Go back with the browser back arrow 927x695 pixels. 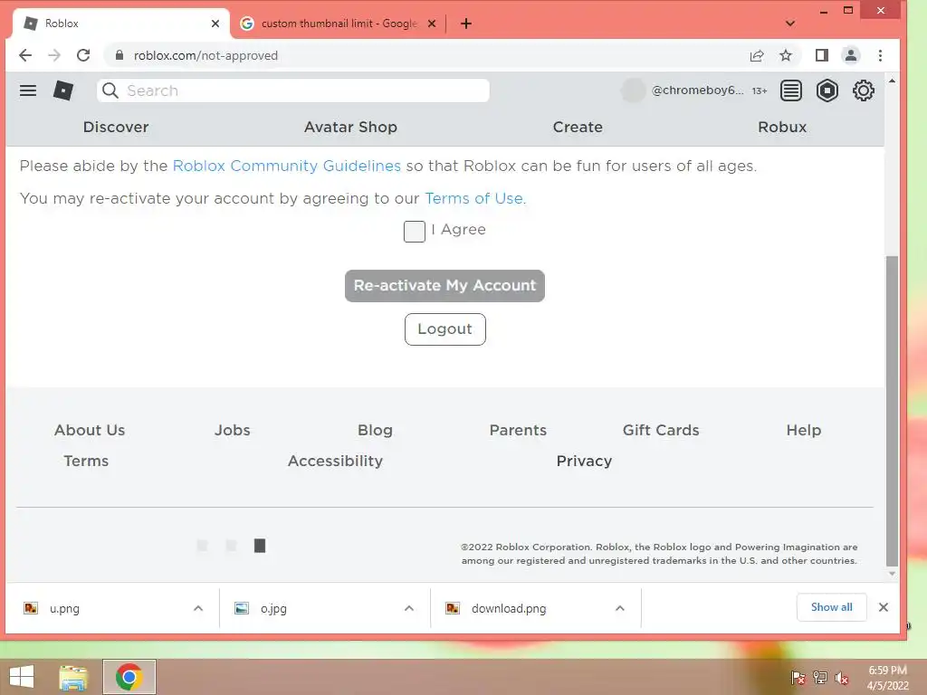click(25, 55)
